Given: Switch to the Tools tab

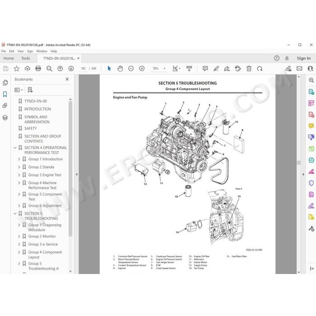Looking at the screenshot, I should pos(26,58).
